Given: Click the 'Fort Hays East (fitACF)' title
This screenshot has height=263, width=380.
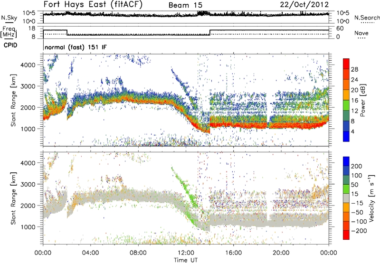Looking at the screenshot, I should click(93, 5).
